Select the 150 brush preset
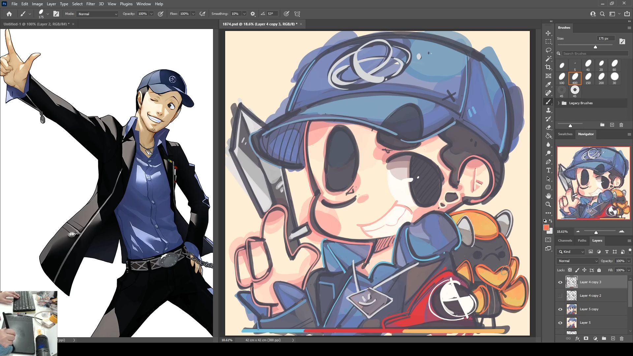Image resolution: width=633 pixels, height=356 pixels. (588, 78)
